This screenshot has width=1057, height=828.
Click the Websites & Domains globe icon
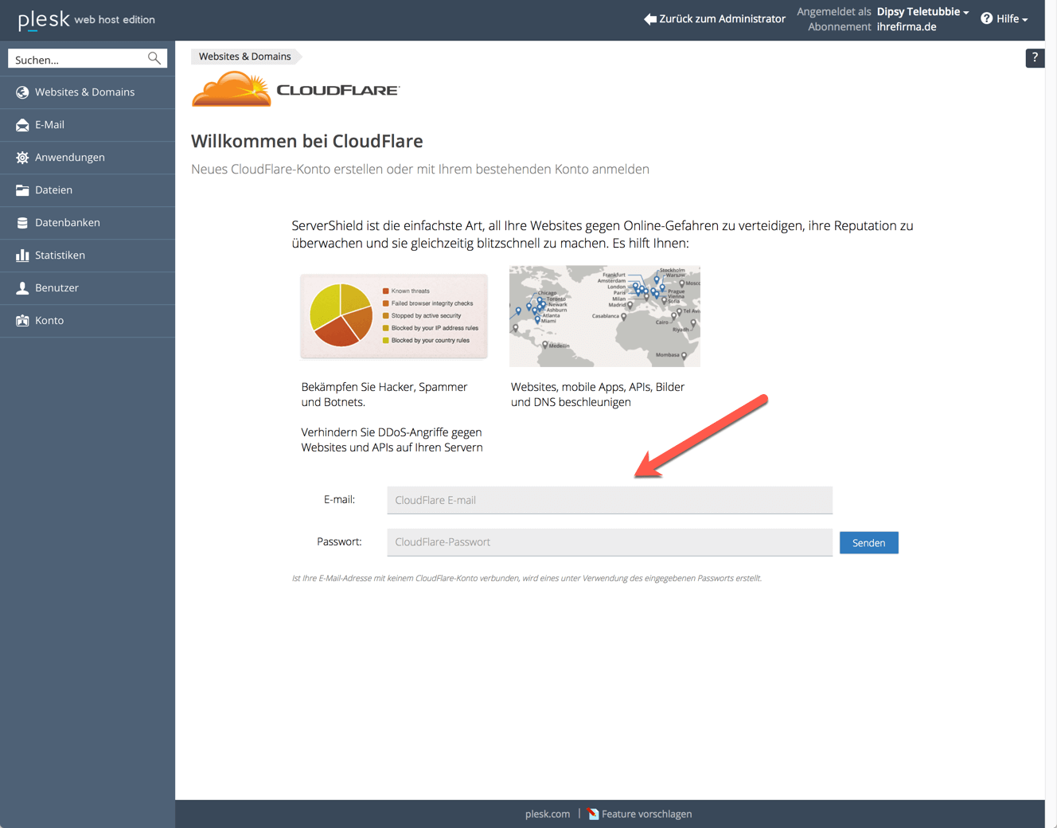(22, 92)
